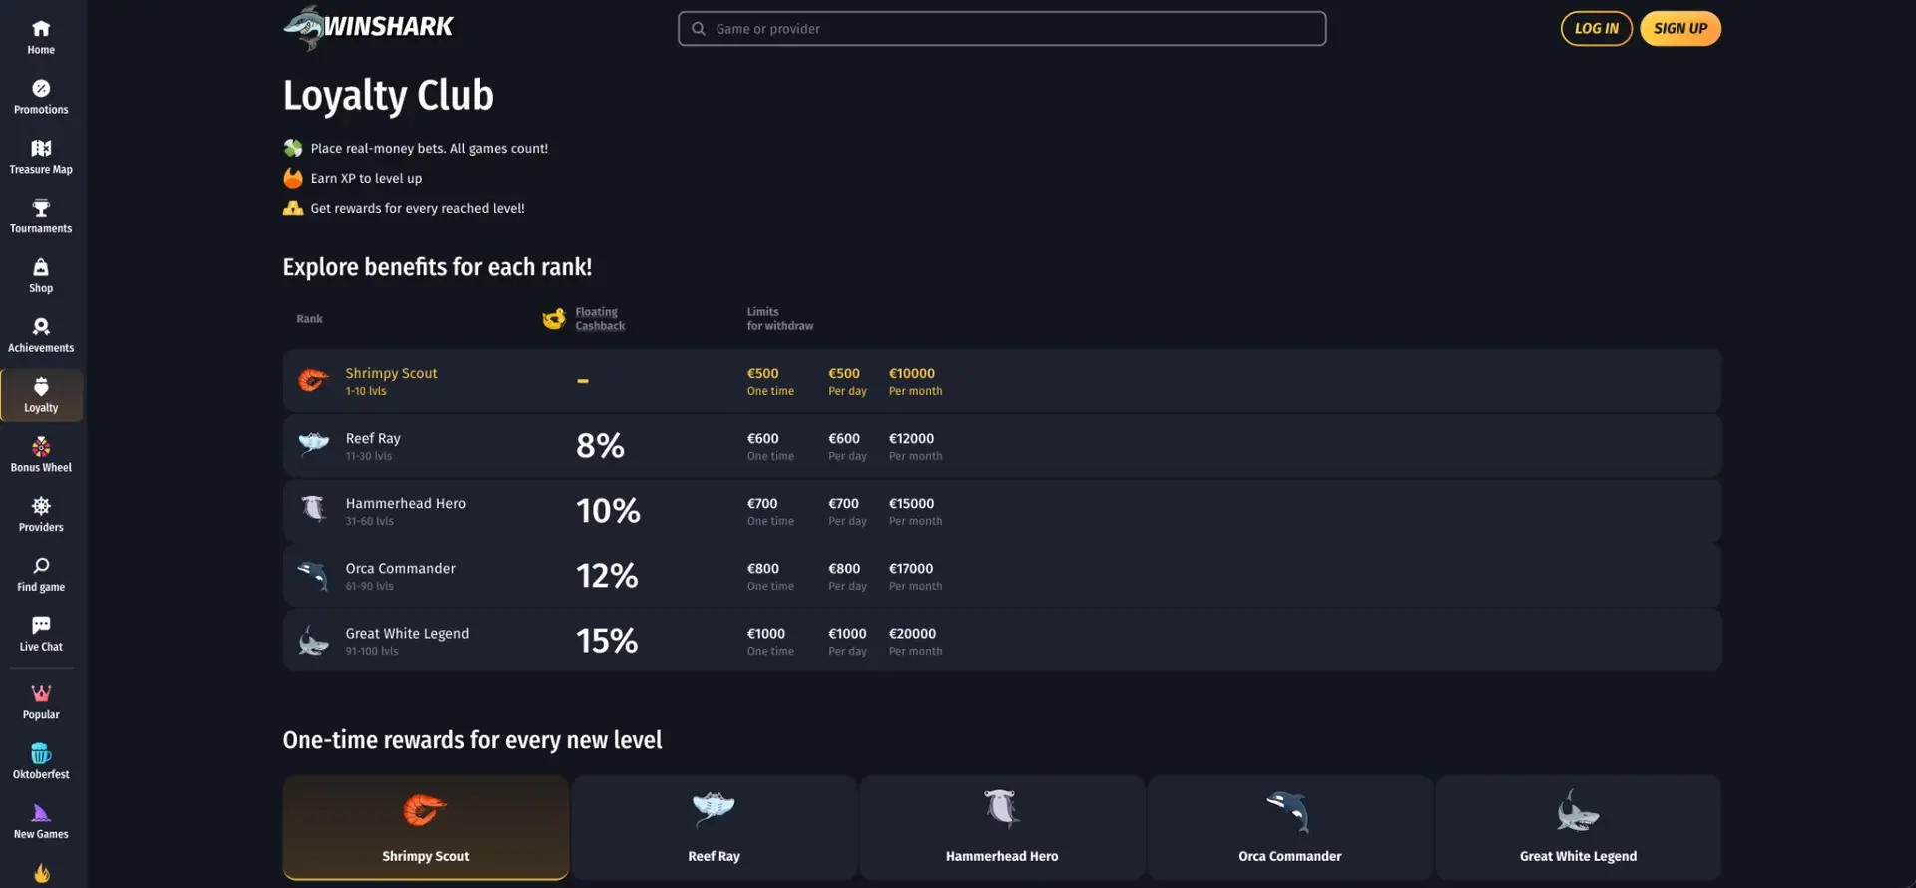Click the €15000 per month limit
Image resolution: width=1916 pixels, height=888 pixels.
pyautogui.click(x=911, y=503)
